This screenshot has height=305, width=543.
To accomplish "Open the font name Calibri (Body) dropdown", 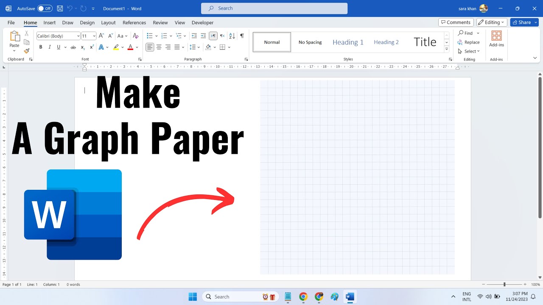I will (78, 36).
